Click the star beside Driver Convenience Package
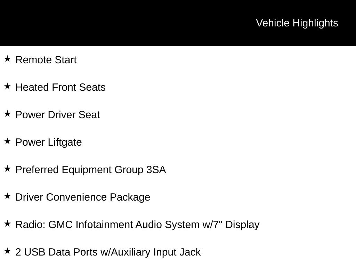 pyautogui.click(x=8, y=196)
